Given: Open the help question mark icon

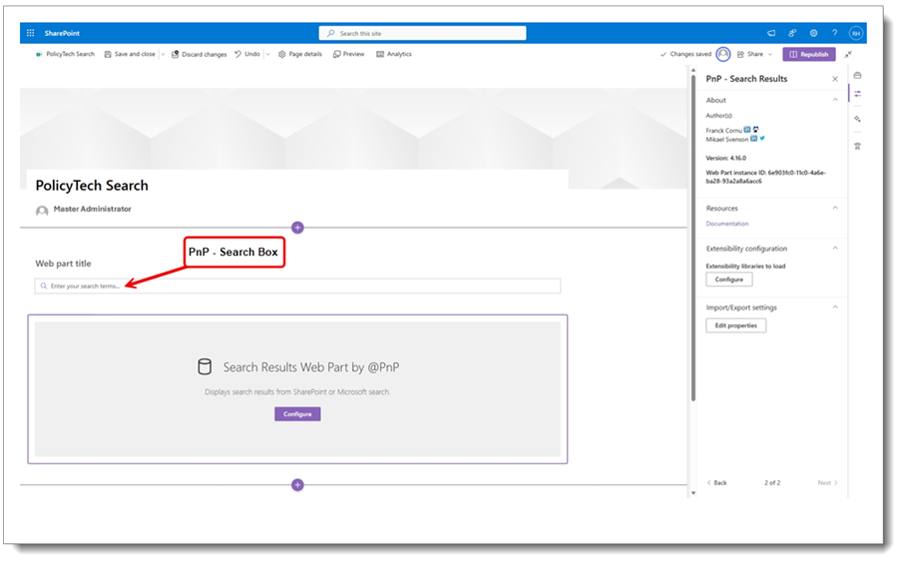Looking at the screenshot, I should point(835,33).
